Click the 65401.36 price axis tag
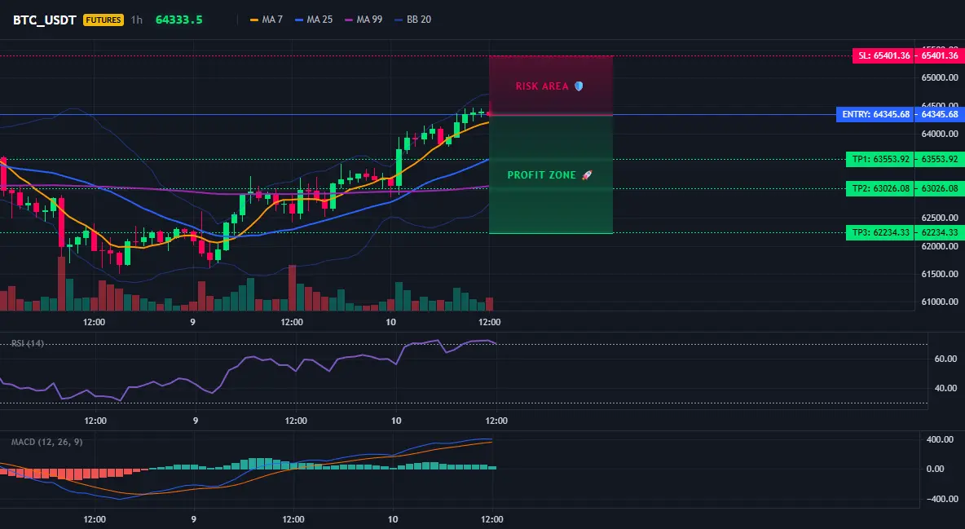The width and height of the screenshot is (965, 529). 940,55
